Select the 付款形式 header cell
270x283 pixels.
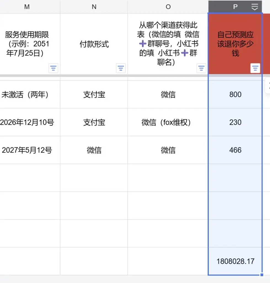[94, 44]
